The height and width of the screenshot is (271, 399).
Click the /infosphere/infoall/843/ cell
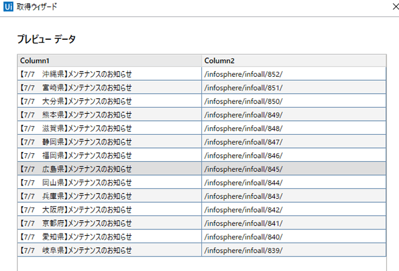pyautogui.click(x=294, y=196)
